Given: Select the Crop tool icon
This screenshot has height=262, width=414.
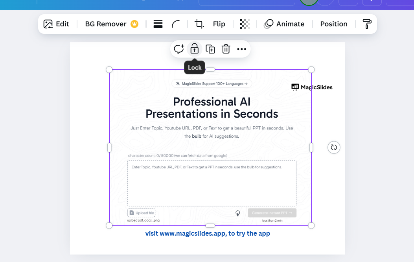Looking at the screenshot, I should (x=199, y=24).
